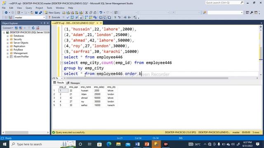Click the Disconnect icon in Object Explorer
This screenshot has height=148, width=264.
click(21, 28)
